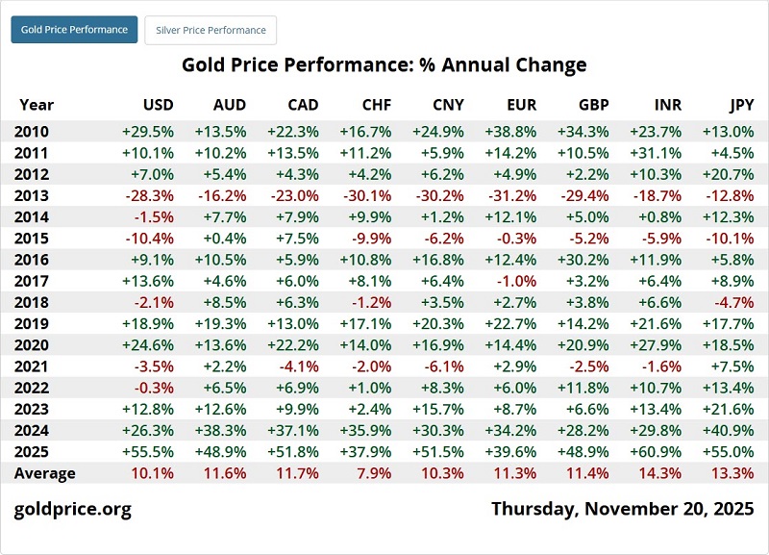Viewport: 769px width, 555px height.
Task: Click the AUD column header
Action: 230,105
